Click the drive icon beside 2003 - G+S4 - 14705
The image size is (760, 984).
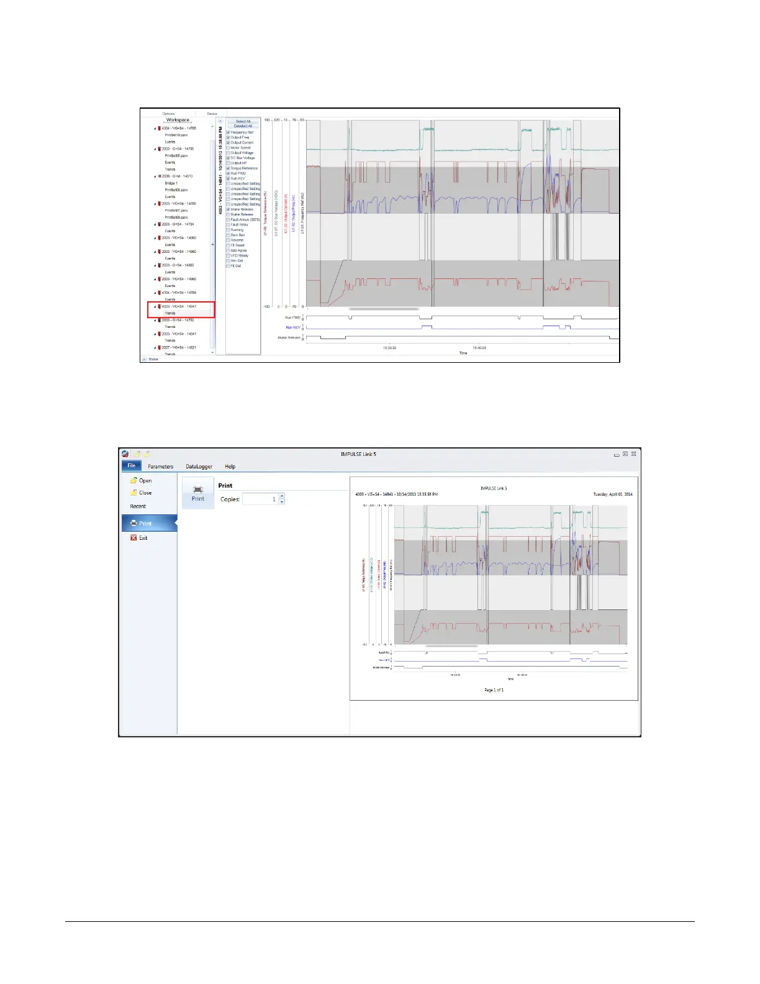160,149
